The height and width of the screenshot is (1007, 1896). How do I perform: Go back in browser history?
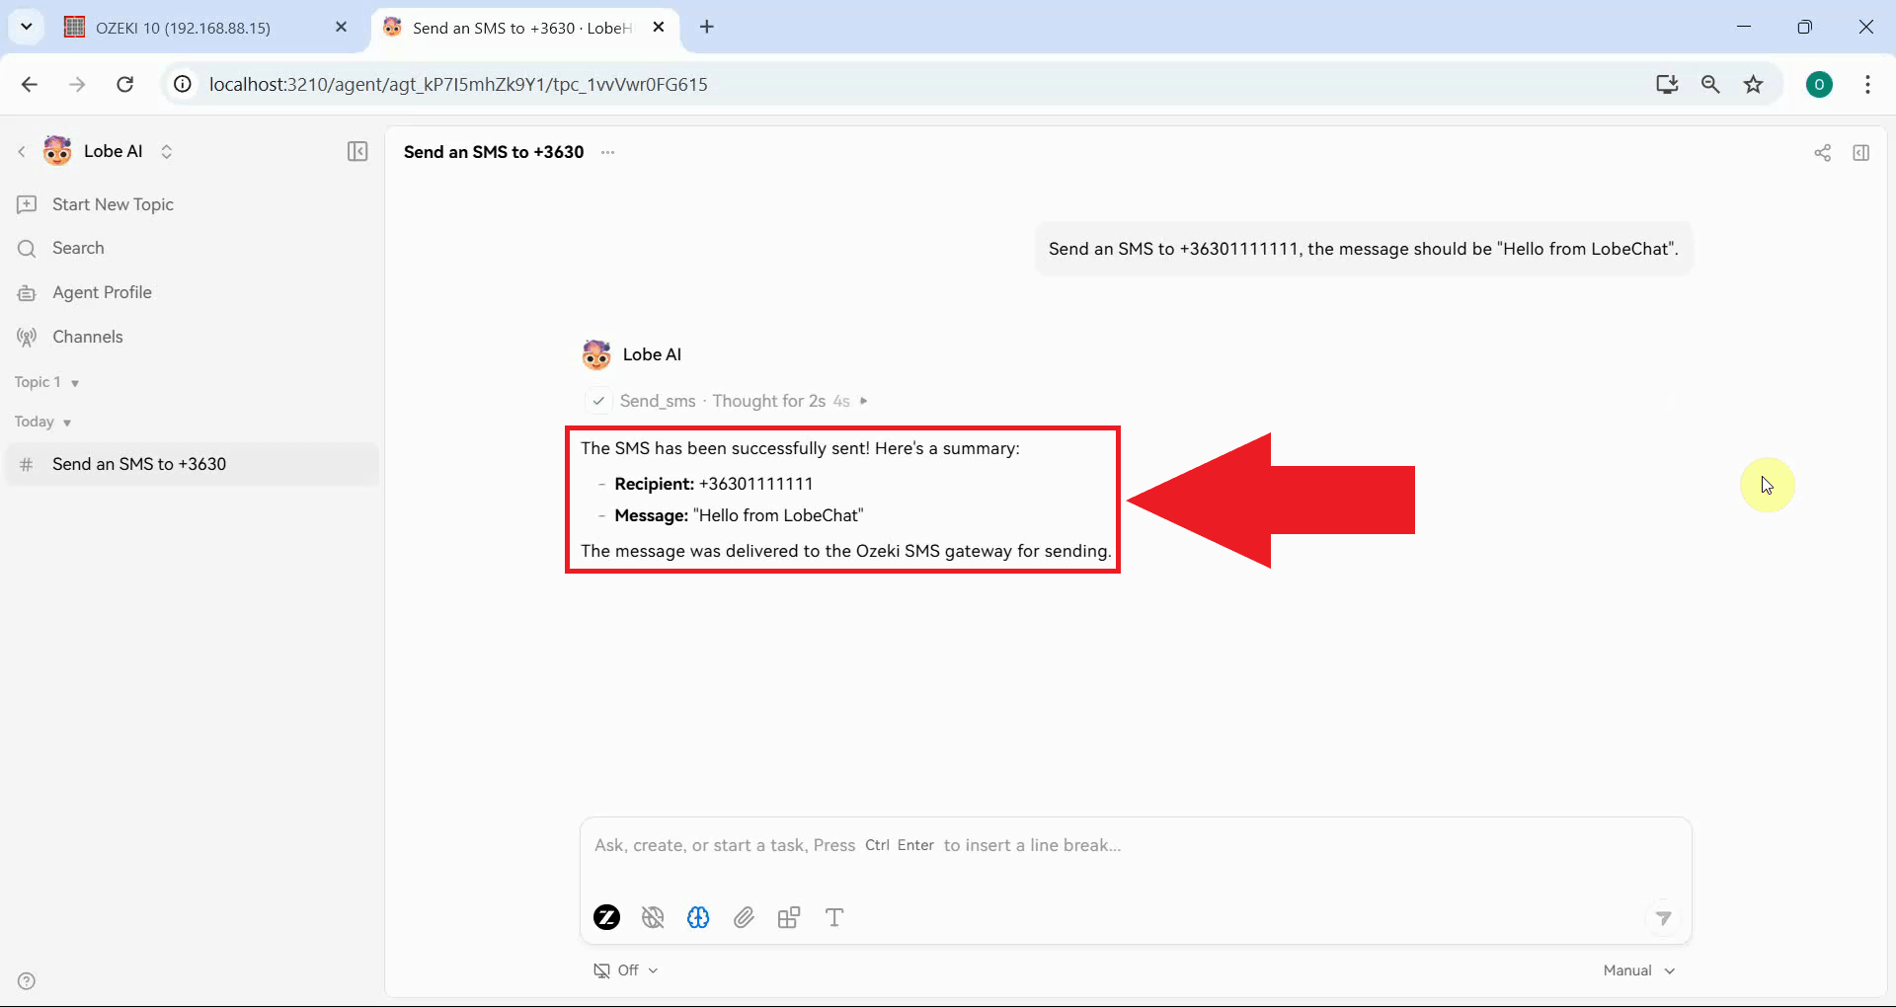point(30,84)
